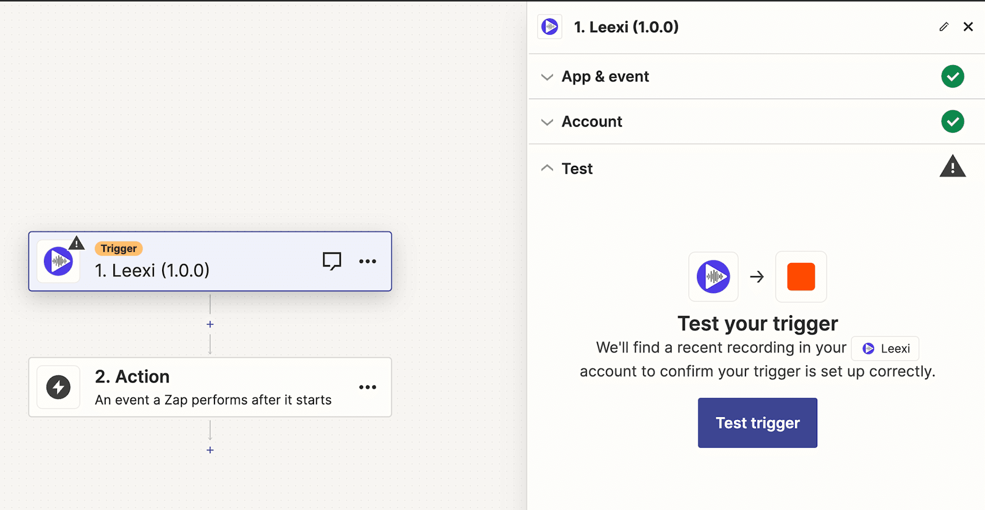Click the lightning icon on the Action step
Viewport: 985px width, 510px height.
pos(58,387)
